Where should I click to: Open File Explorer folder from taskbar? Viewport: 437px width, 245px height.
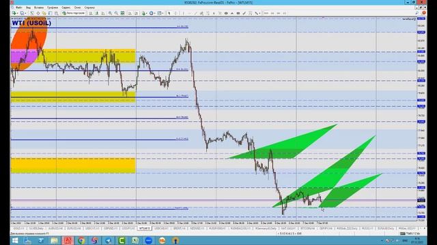54,240
